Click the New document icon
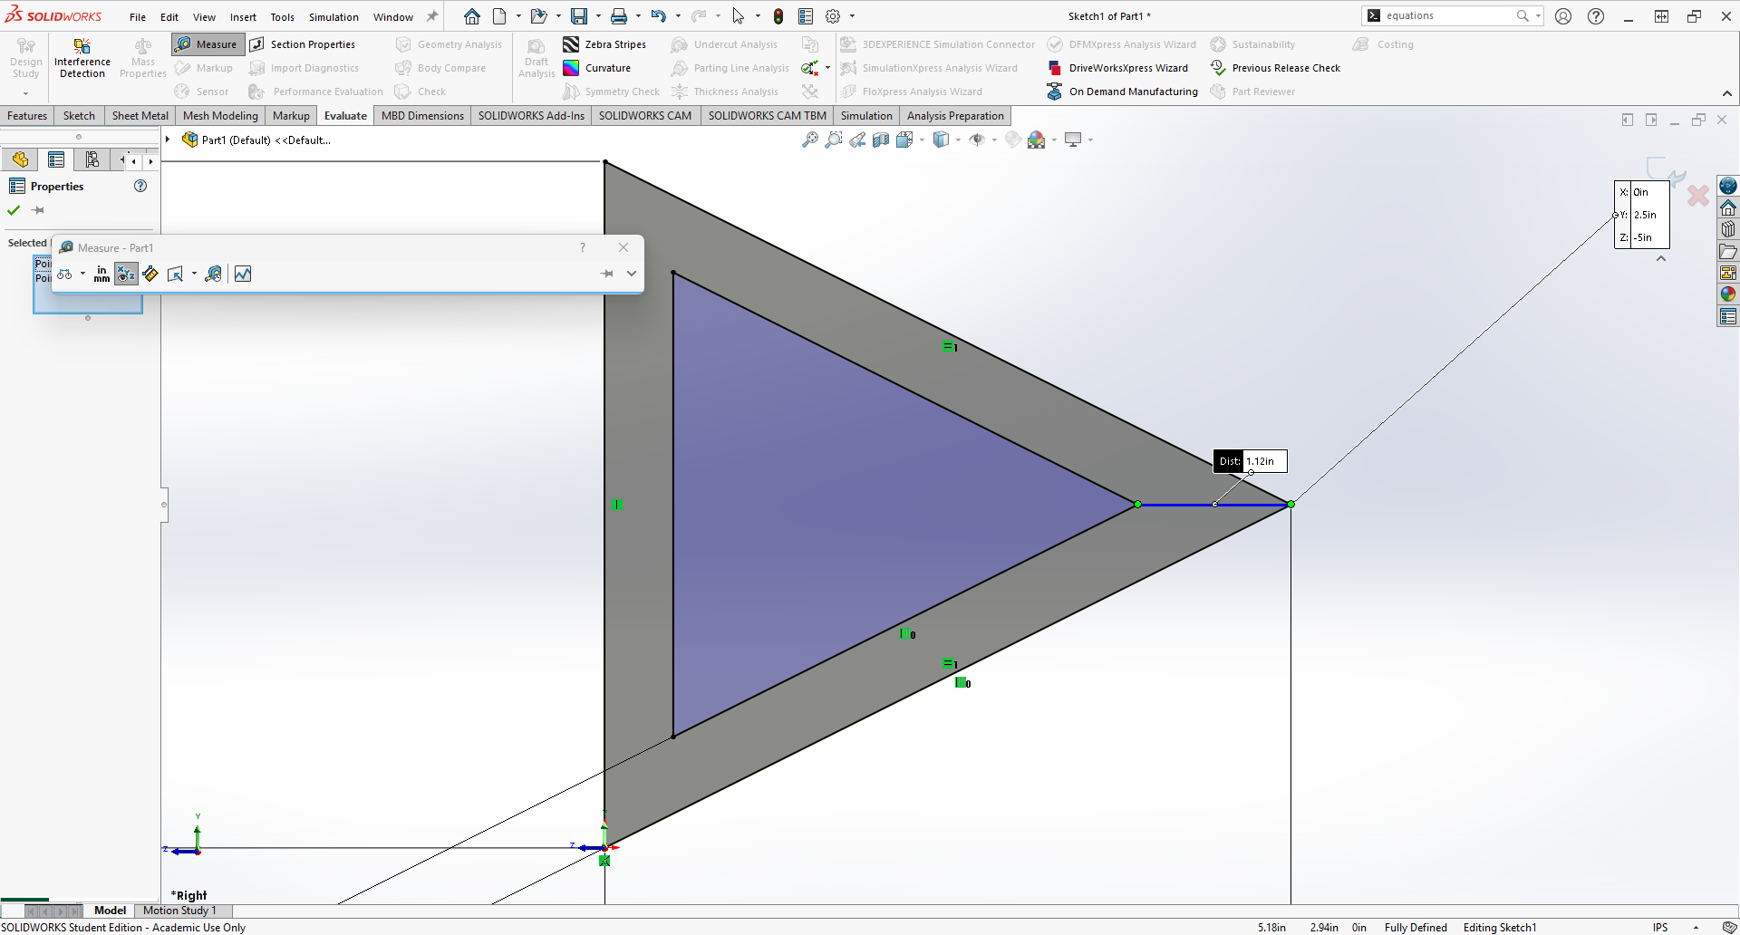Viewport: 1740px width, 935px height. click(x=499, y=16)
